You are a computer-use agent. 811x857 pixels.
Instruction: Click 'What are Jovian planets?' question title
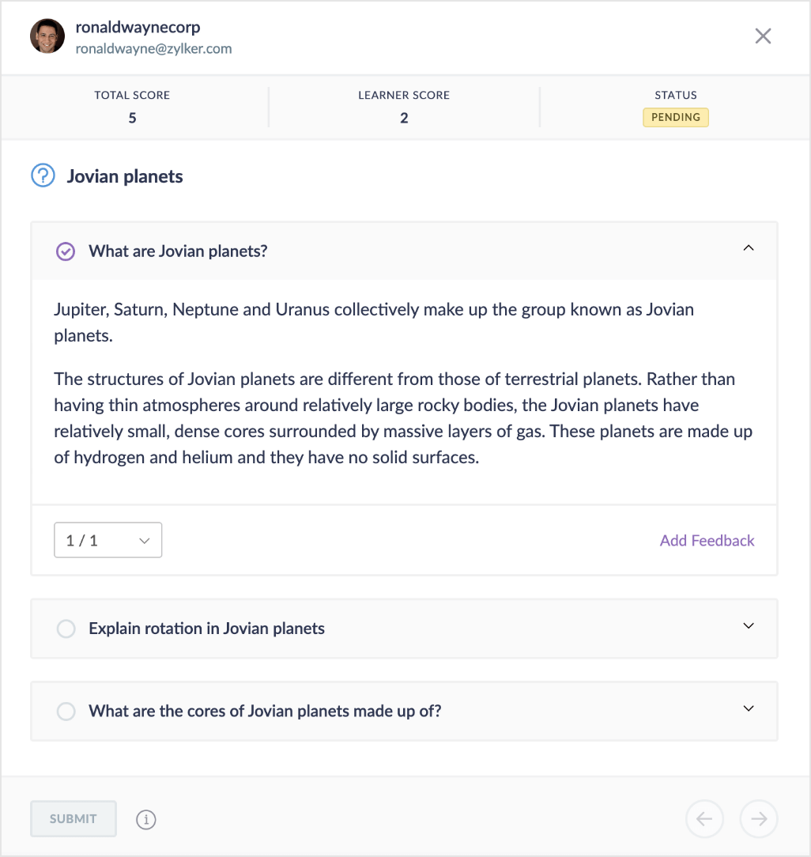[178, 251]
